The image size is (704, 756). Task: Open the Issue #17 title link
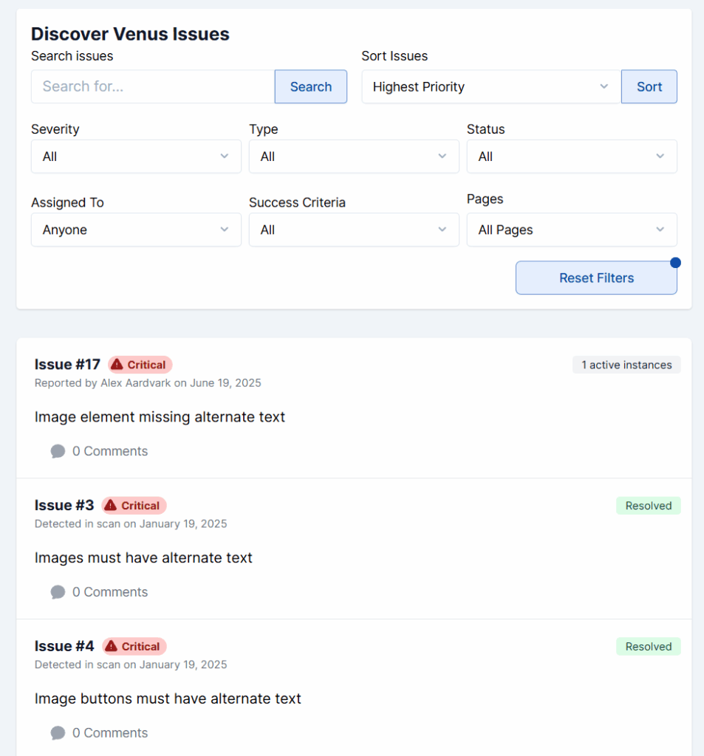[x=67, y=365]
